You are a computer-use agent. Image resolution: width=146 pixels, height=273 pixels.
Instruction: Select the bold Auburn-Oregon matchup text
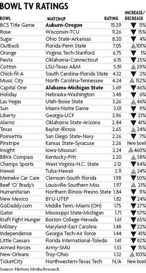(x=64, y=25)
